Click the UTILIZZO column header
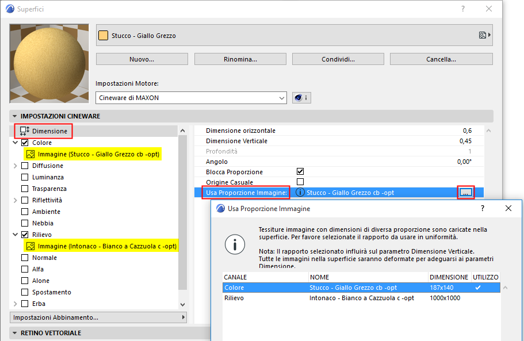This screenshot has width=524, height=341. 485,277
